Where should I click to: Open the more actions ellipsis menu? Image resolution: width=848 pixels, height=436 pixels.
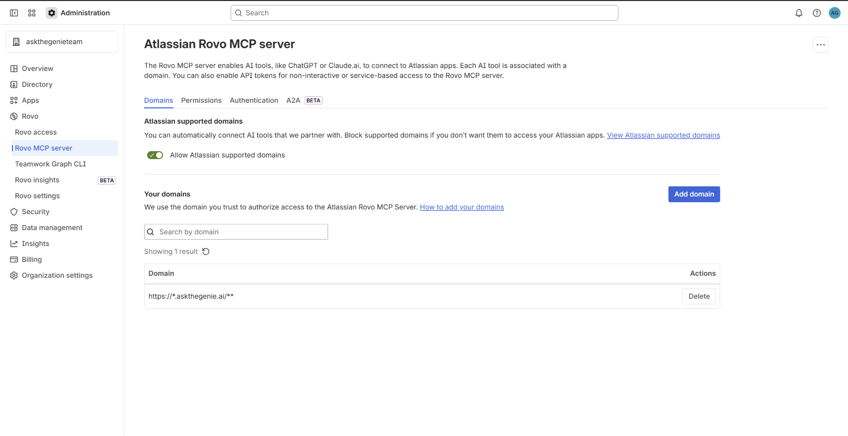click(x=821, y=45)
